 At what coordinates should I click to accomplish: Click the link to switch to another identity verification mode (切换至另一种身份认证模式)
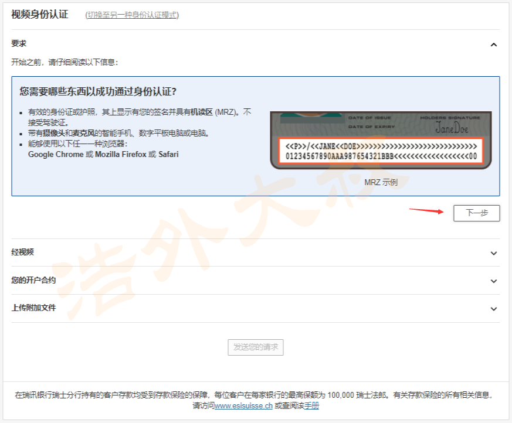(x=132, y=15)
